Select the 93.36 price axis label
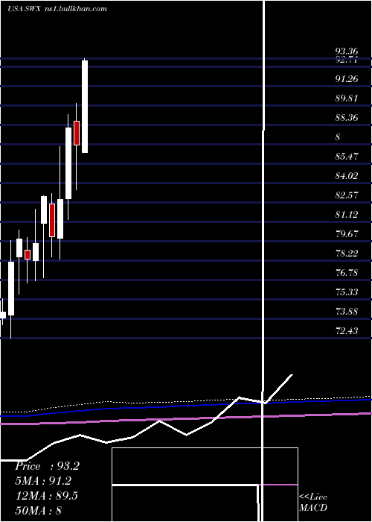Image resolution: width=372 pixels, height=522 pixels. [347, 51]
